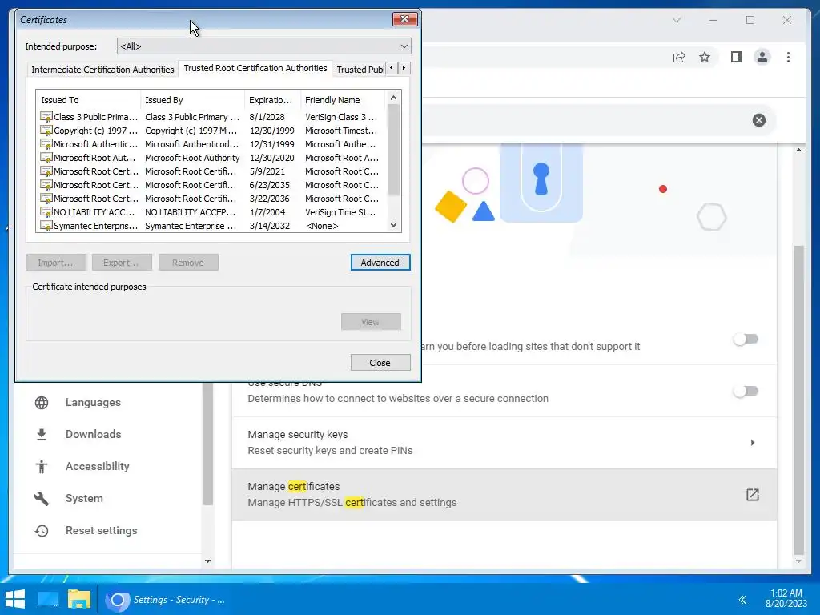Click the Export button
This screenshot has width=820, height=615.
click(x=122, y=263)
